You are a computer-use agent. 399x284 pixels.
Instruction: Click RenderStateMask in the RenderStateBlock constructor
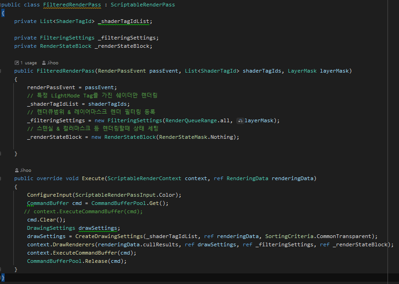click(183, 137)
